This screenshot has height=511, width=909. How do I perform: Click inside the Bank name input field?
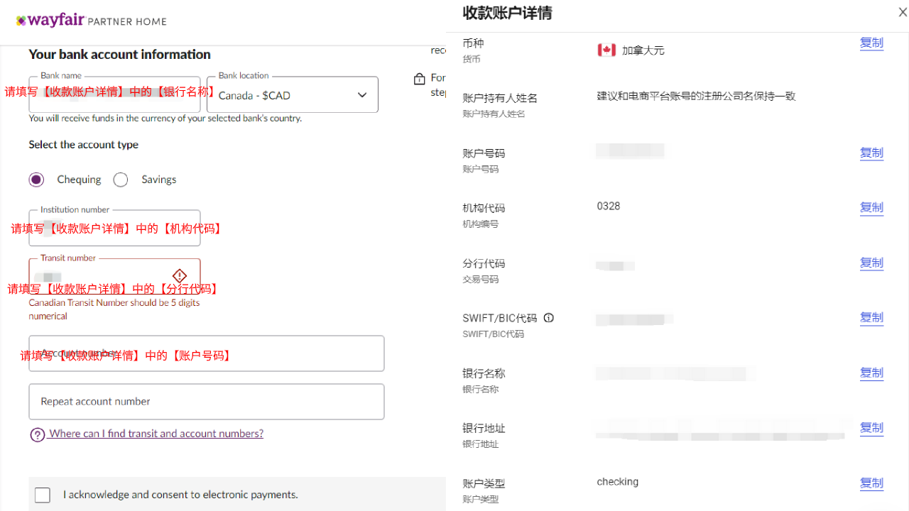(x=114, y=94)
